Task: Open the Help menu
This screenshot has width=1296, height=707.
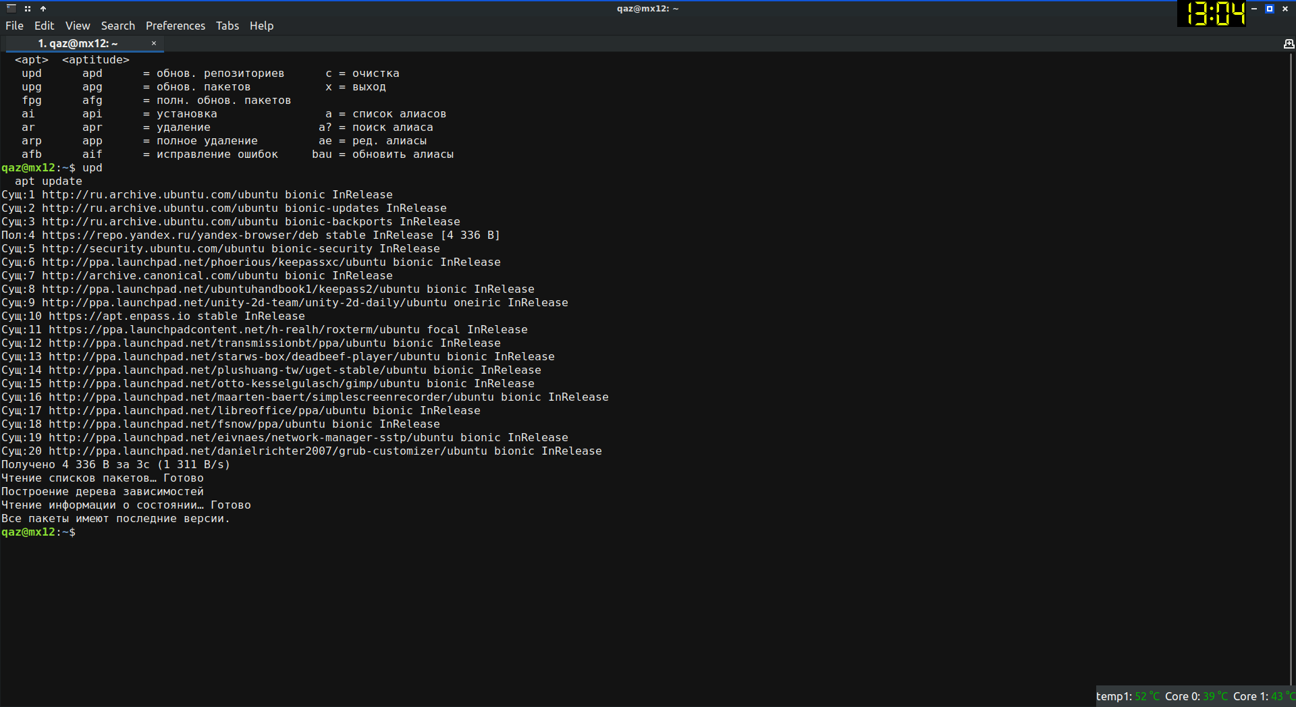Action: pyautogui.click(x=261, y=26)
